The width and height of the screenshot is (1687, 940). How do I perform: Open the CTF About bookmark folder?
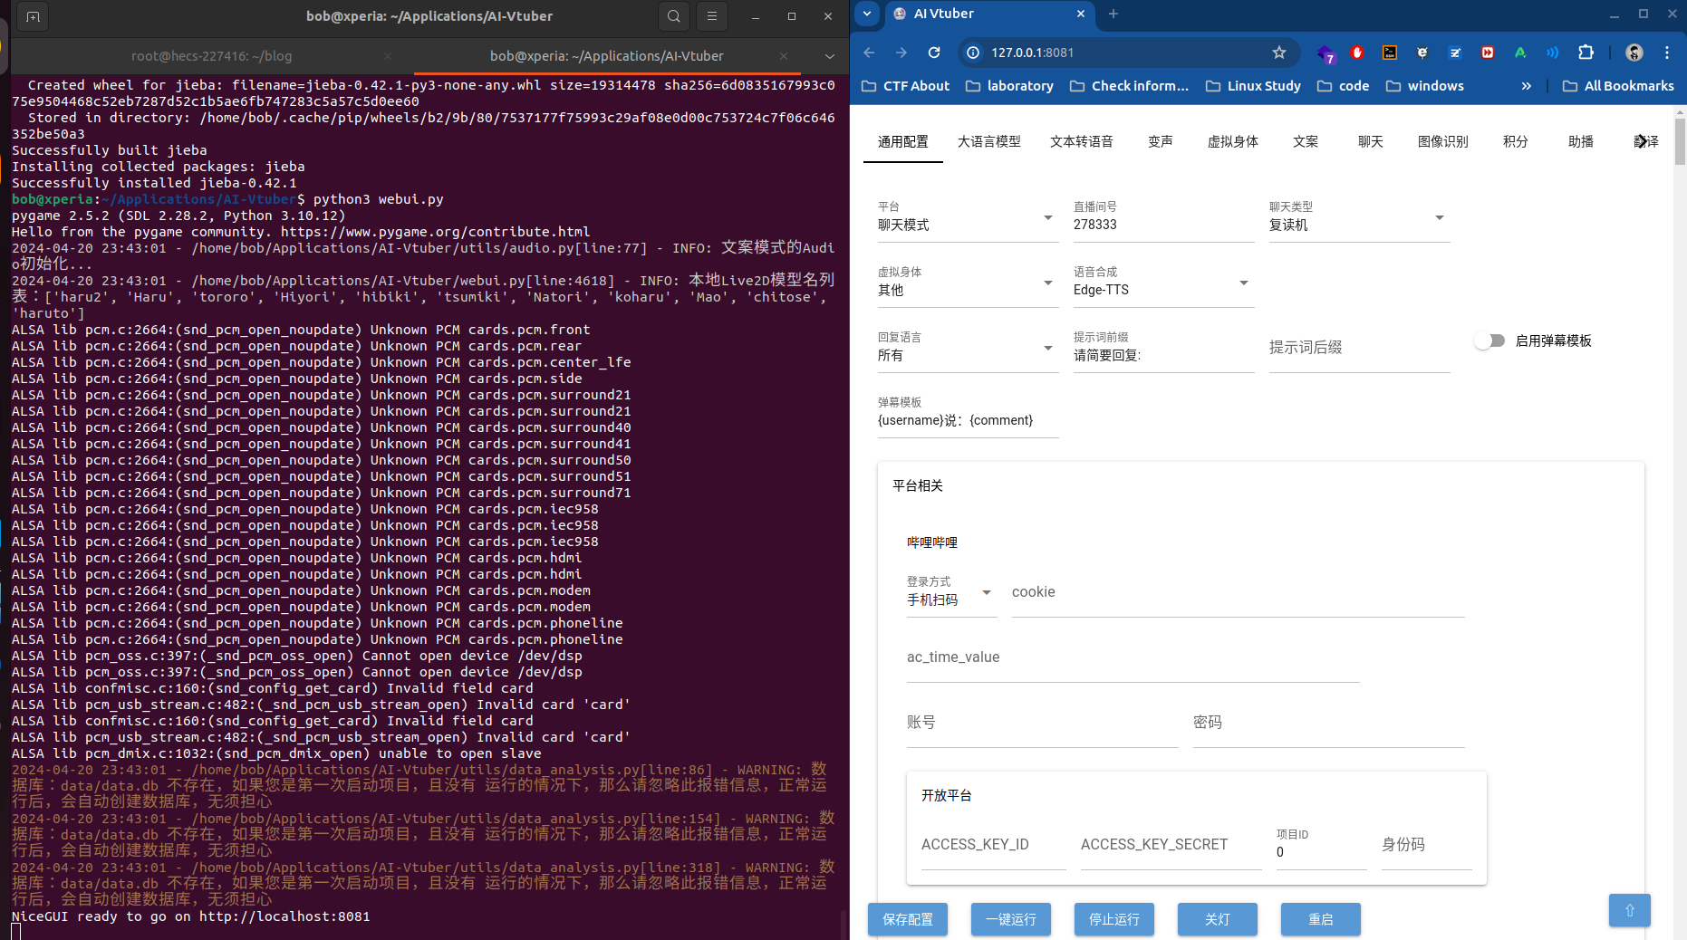coord(905,86)
